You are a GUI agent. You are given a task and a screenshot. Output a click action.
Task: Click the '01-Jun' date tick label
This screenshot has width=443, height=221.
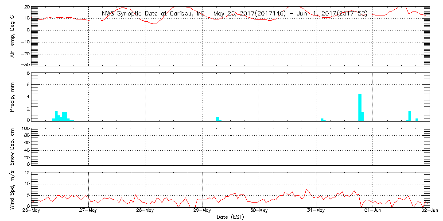point(373,211)
